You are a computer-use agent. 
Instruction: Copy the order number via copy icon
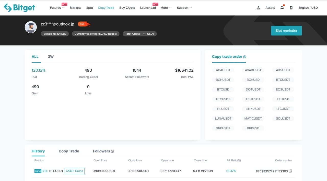pos(290,171)
